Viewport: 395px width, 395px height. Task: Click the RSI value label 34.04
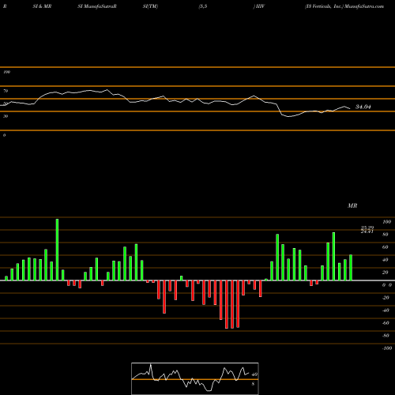pyautogui.click(x=363, y=107)
